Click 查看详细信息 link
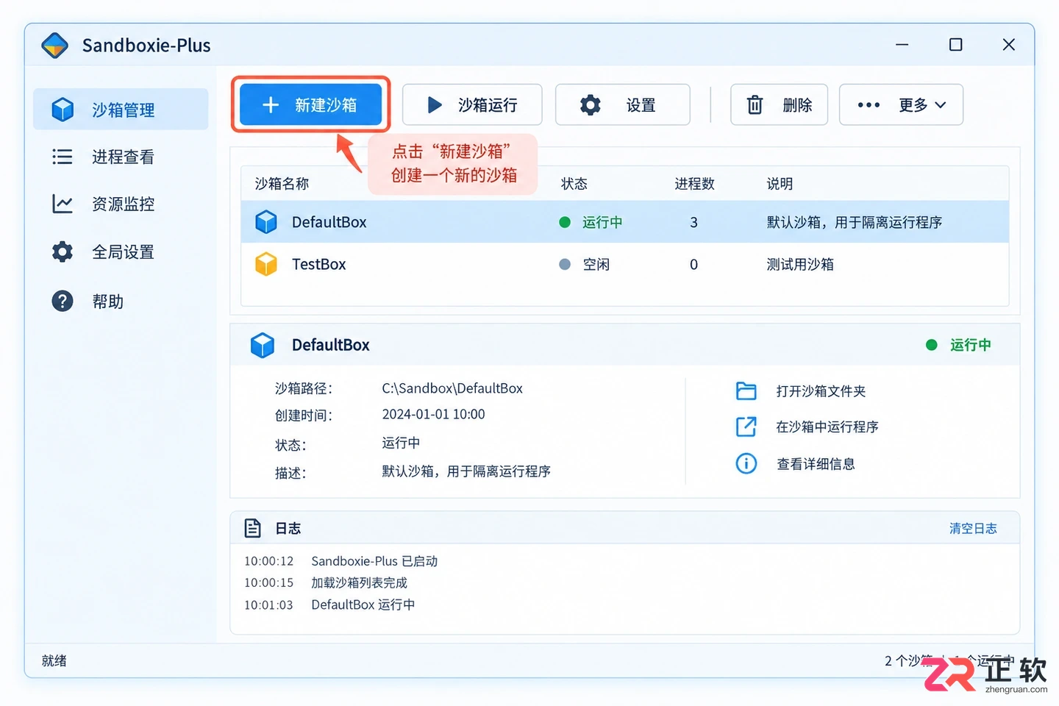This screenshot has width=1059, height=706. tap(816, 464)
